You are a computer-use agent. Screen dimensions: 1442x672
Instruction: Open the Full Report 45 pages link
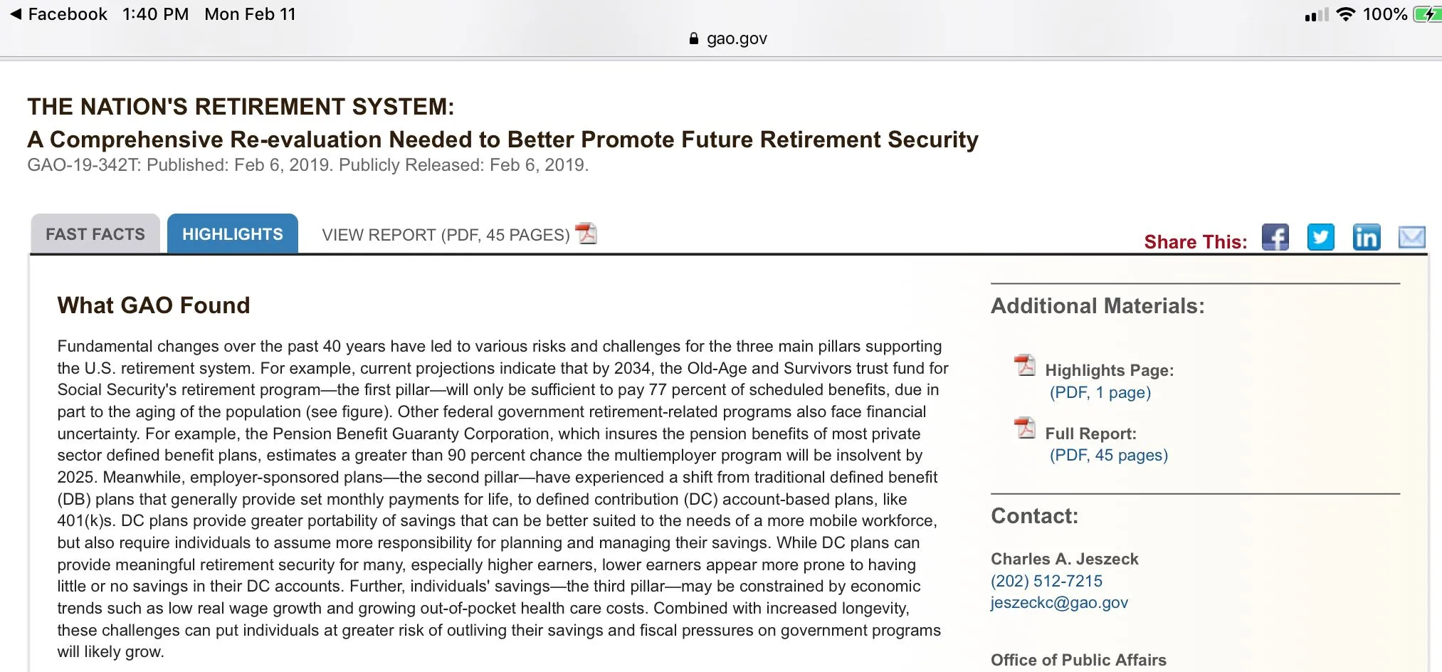[x=1108, y=455]
